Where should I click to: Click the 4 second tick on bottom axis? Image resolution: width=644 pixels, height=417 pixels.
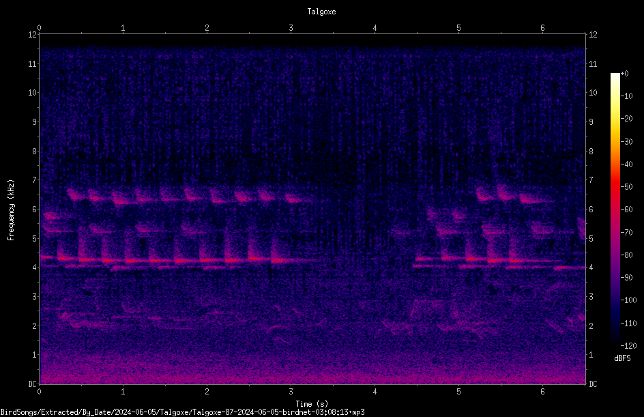click(375, 392)
